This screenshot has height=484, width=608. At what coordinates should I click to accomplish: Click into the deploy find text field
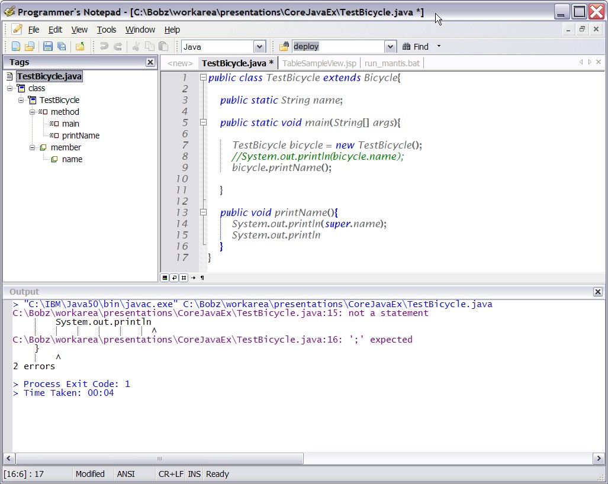click(x=338, y=47)
